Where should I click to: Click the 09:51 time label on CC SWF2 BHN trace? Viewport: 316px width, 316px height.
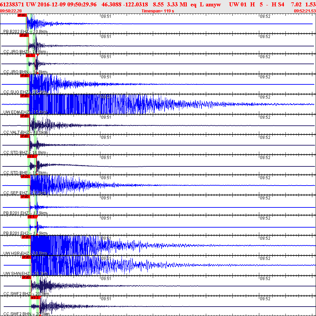[x=106, y=299]
